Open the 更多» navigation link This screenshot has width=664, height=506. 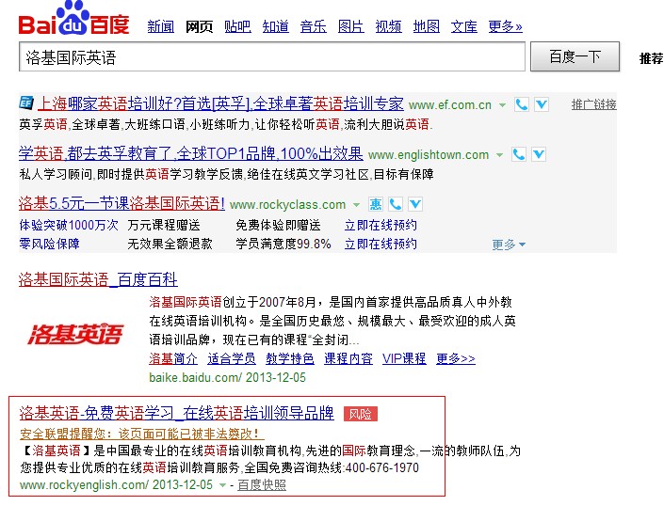click(x=505, y=26)
